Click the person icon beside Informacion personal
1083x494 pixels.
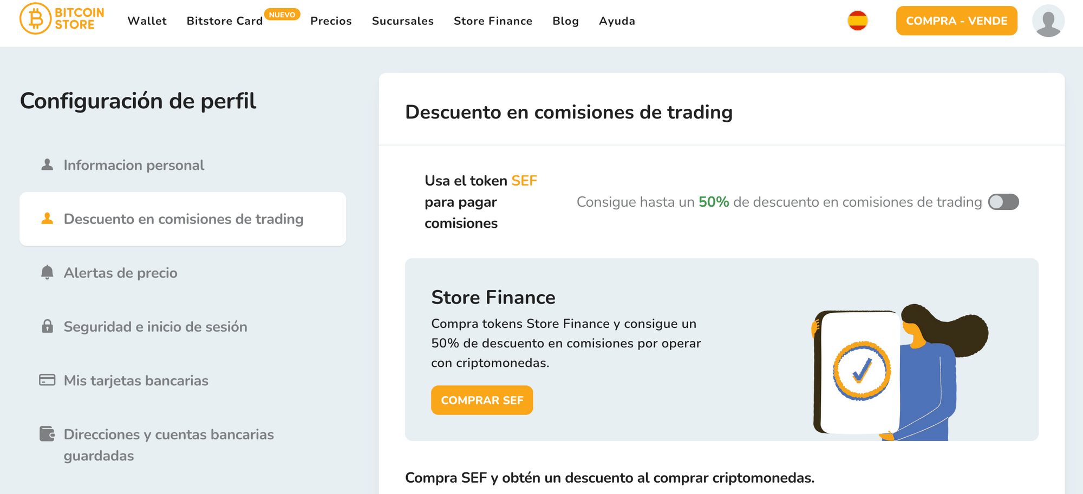click(x=47, y=164)
